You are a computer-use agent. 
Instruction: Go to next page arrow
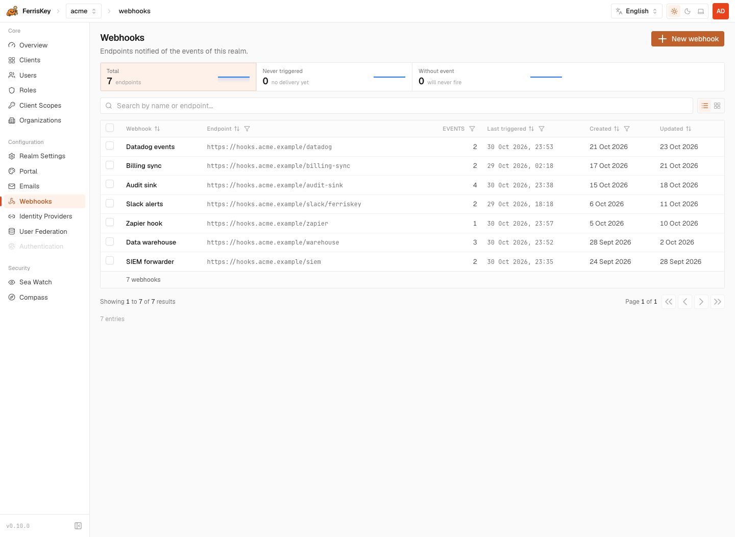(x=701, y=302)
